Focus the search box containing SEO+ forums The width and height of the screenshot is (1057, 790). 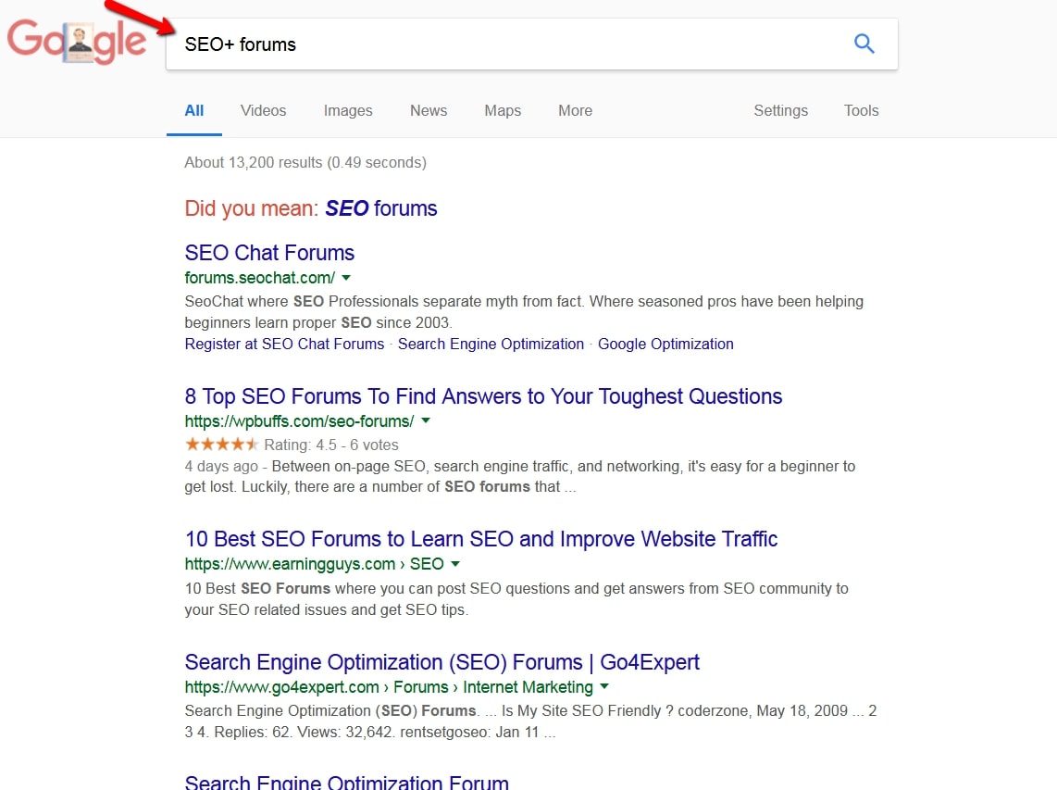pyautogui.click(x=532, y=44)
